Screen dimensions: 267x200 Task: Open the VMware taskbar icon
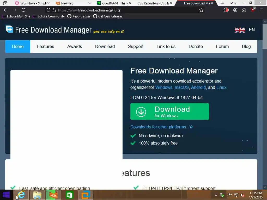(x=86, y=195)
